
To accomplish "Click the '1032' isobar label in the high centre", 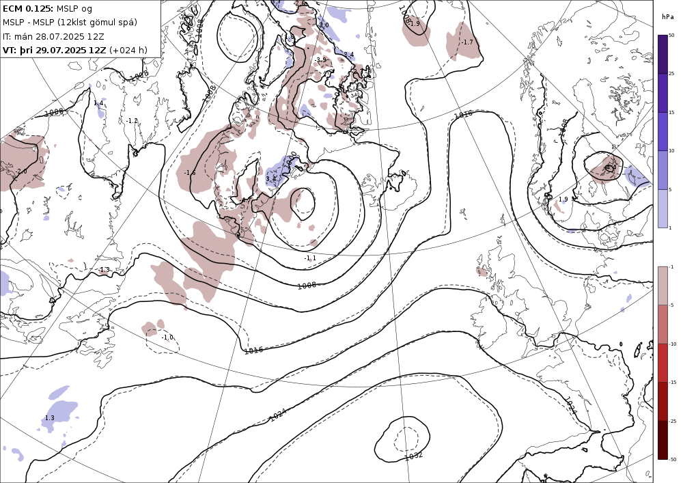I will click(413, 456).
